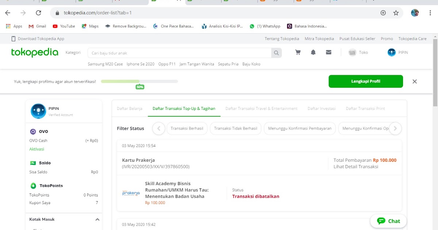Click the Prakerja product logo

[x=131, y=193]
